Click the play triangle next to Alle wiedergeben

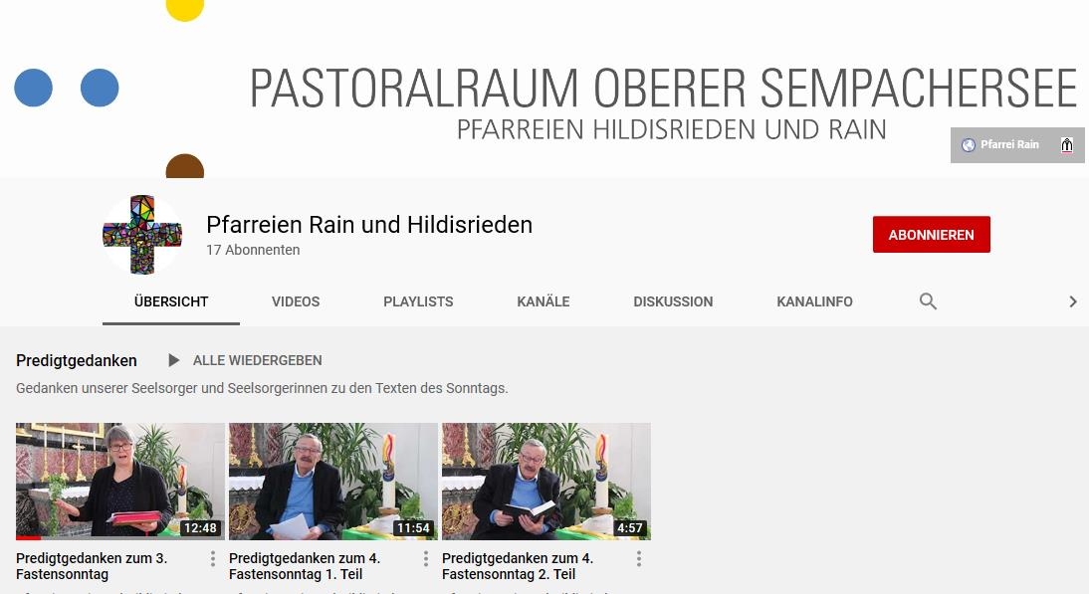pyautogui.click(x=173, y=360)
